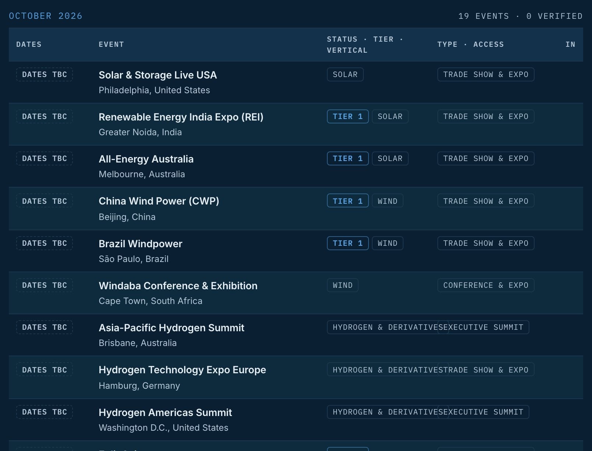Select the SOLAR tag on Solar & Storage Live USA
Viewport: 592px width, 451px height.
(x=345, y=74)
